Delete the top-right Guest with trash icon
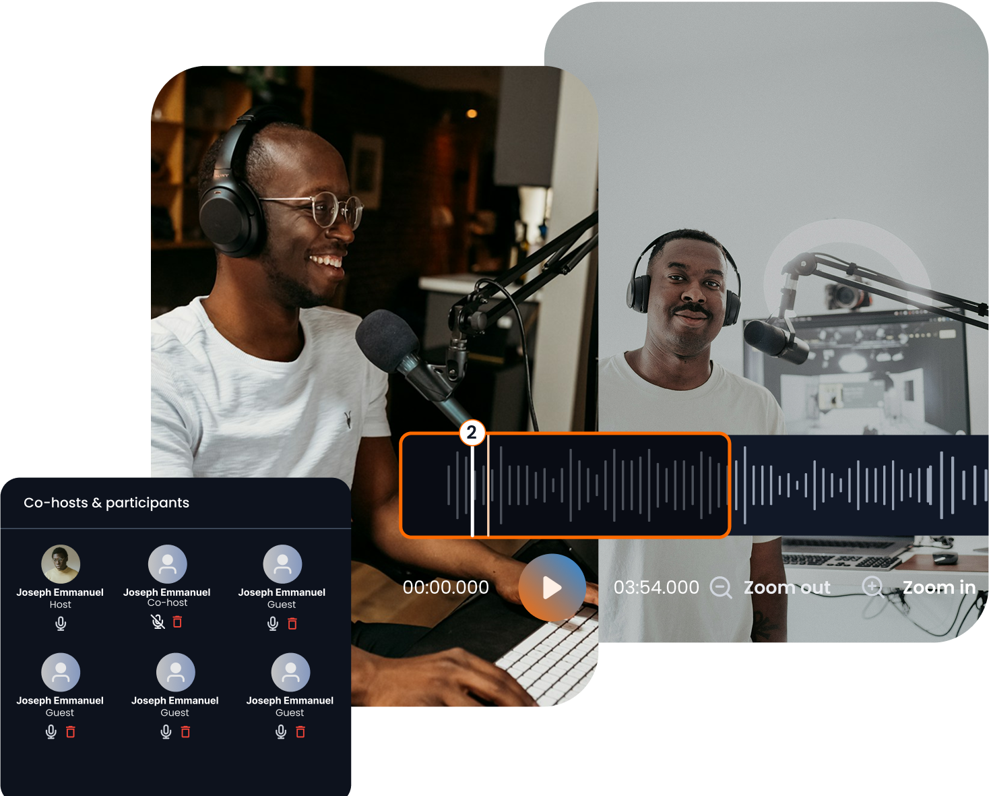989x796 pixels. point(292,623)
